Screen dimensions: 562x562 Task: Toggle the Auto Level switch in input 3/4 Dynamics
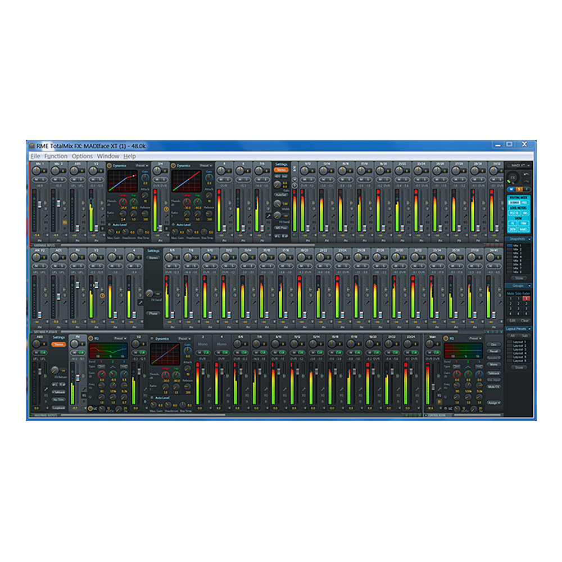point(173,225)
